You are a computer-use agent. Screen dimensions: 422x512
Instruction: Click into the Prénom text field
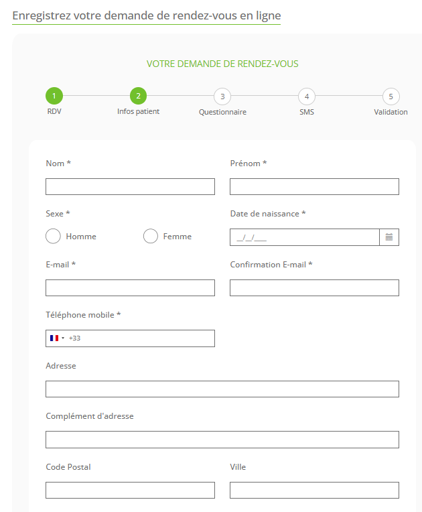coord(314,187)
